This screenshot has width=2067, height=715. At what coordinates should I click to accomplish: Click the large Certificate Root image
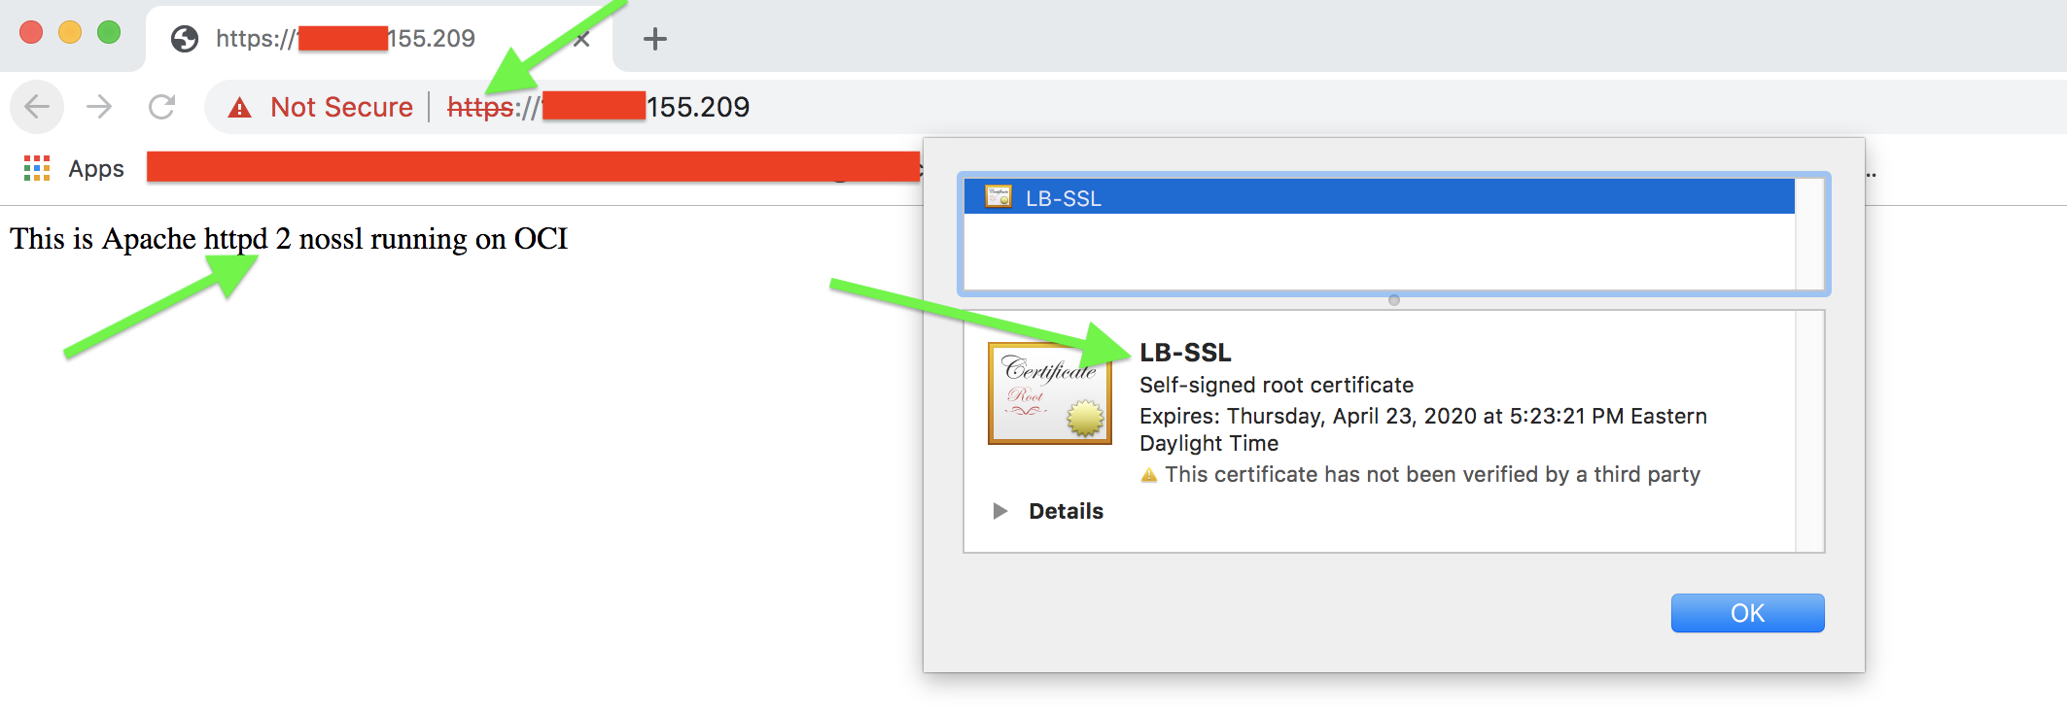tap(1050, 393)
